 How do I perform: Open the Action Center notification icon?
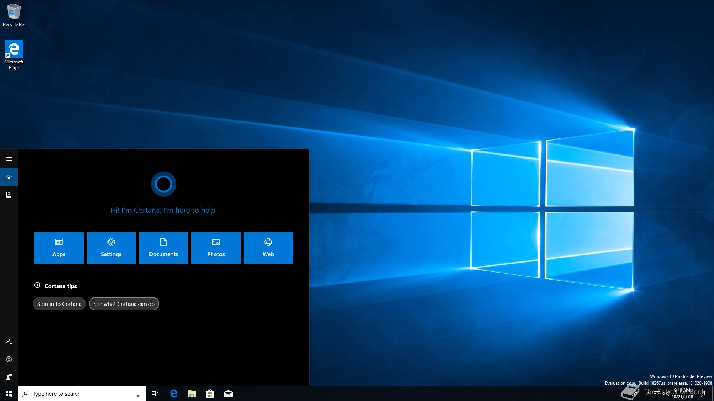pos(702,394)
